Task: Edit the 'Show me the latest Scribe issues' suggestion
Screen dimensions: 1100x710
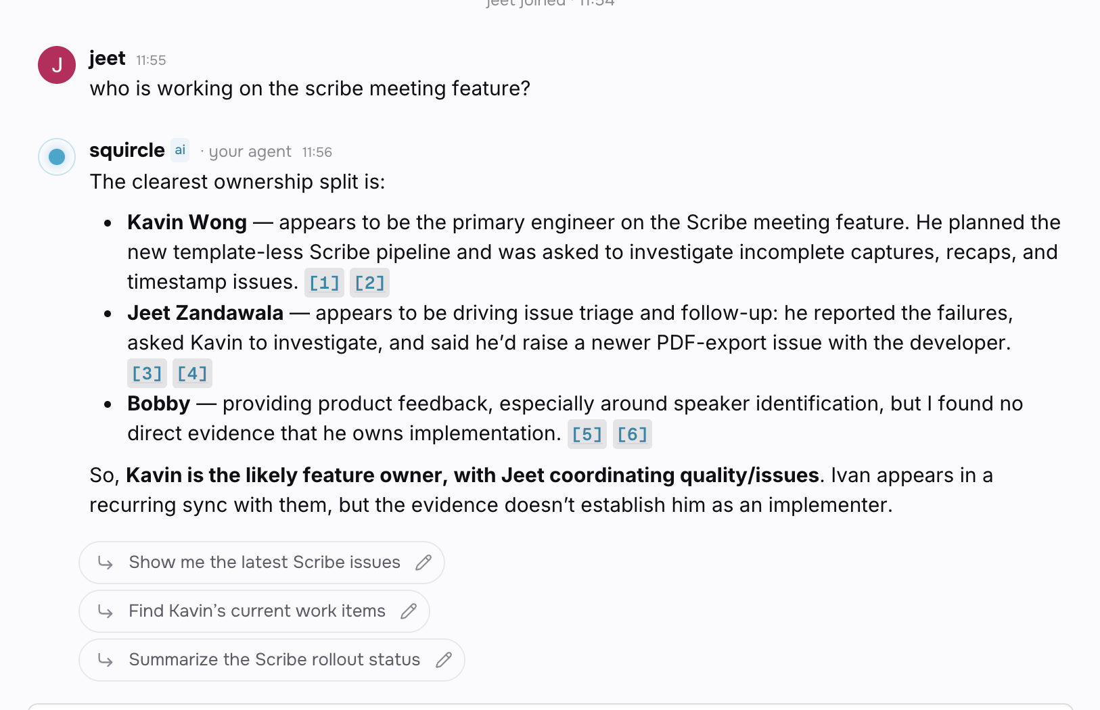Action: pos(423,563)
